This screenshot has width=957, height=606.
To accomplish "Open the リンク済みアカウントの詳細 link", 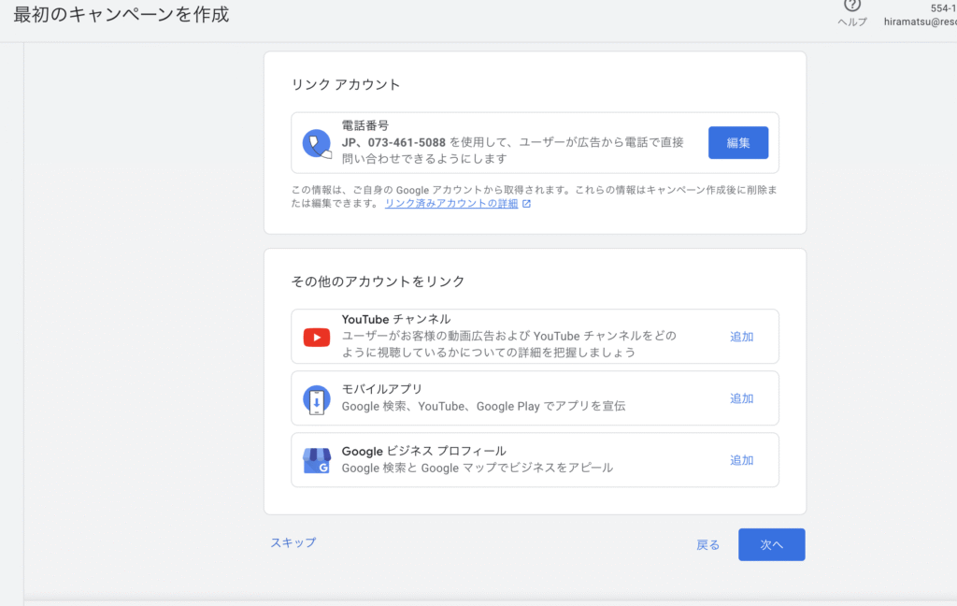I will coord(451,204).
